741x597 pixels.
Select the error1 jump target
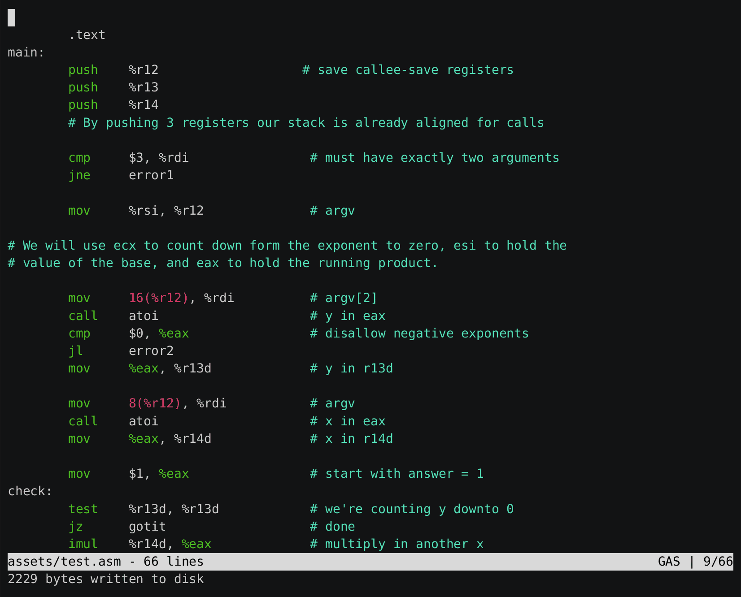(x=151, y=175)
